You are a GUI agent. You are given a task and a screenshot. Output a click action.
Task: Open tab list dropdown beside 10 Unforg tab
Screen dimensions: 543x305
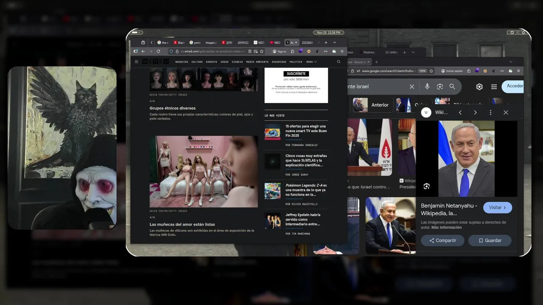point(413,52)
